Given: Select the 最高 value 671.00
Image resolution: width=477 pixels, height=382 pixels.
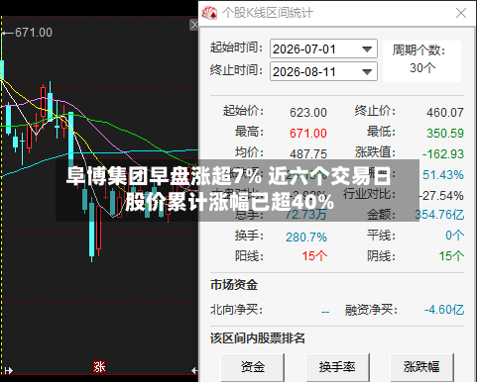Looking at the screenshot, I should pos(308,134).
